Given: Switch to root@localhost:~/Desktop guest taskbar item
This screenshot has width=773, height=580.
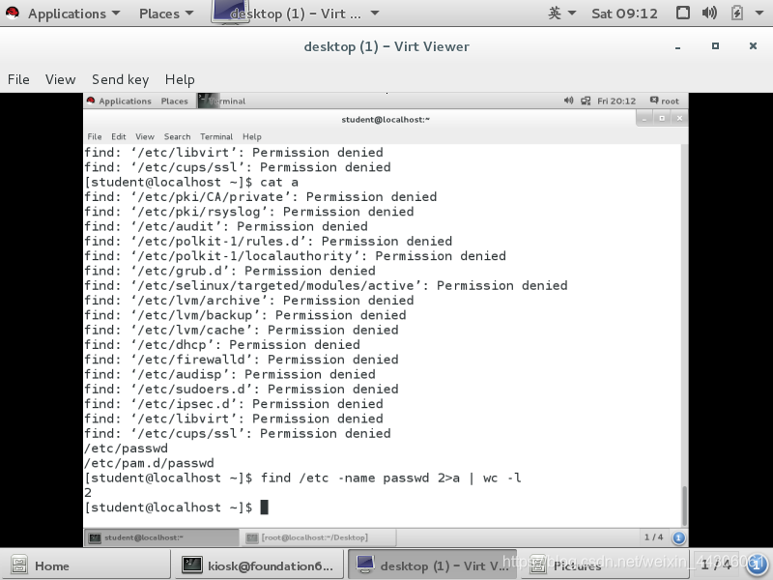Looking at the screenshot, I should coord(318,537).
